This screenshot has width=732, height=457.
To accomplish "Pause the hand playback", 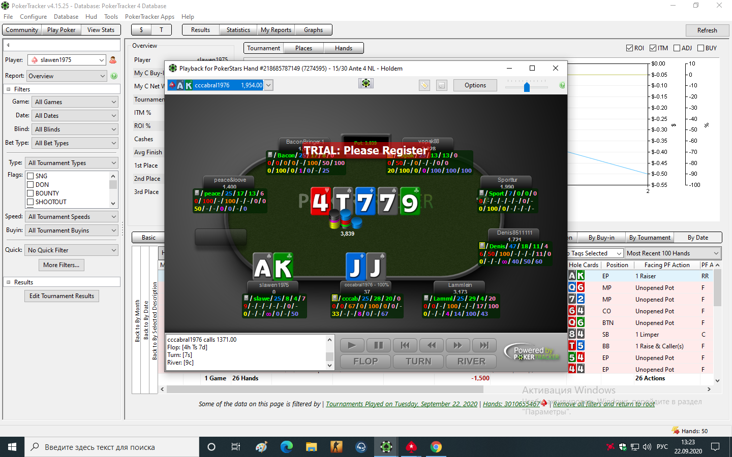I will coord(379,345).
